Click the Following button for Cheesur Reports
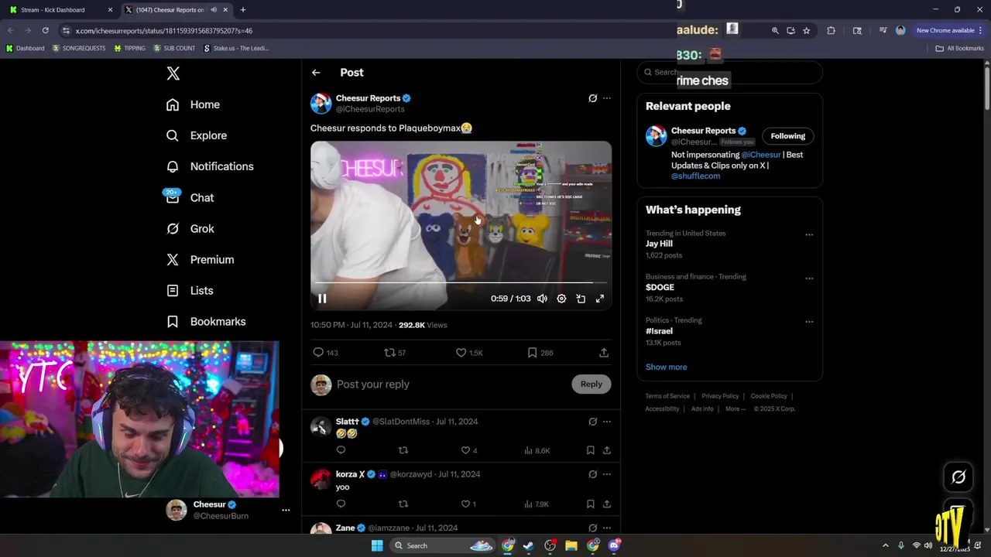This screenshot has height=557, width=991. (787, 136)
